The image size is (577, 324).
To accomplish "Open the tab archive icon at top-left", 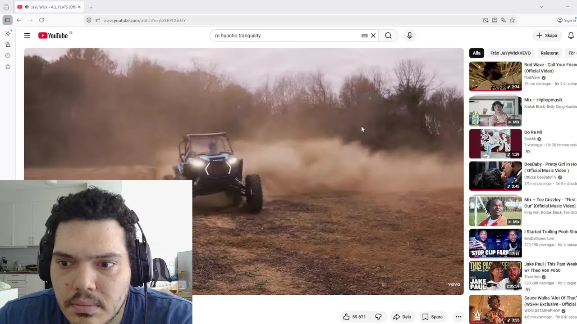I will [x=6, y=7].
